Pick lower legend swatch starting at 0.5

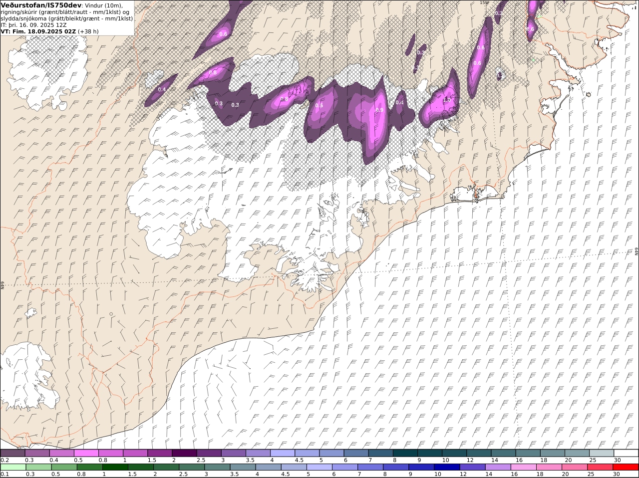pos(64,468)
